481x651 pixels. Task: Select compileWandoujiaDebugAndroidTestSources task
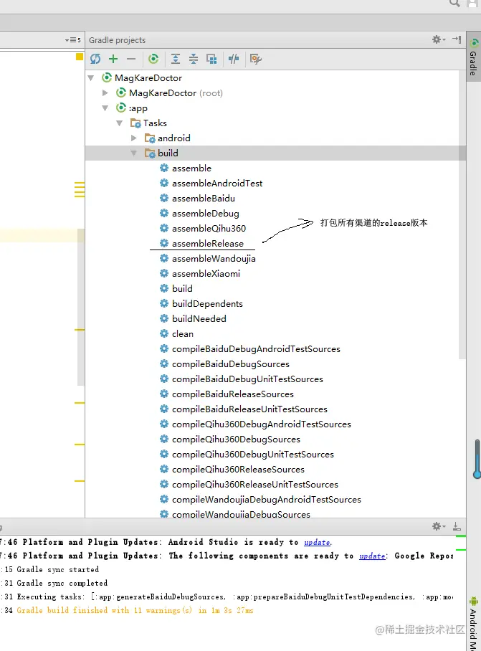261,500
